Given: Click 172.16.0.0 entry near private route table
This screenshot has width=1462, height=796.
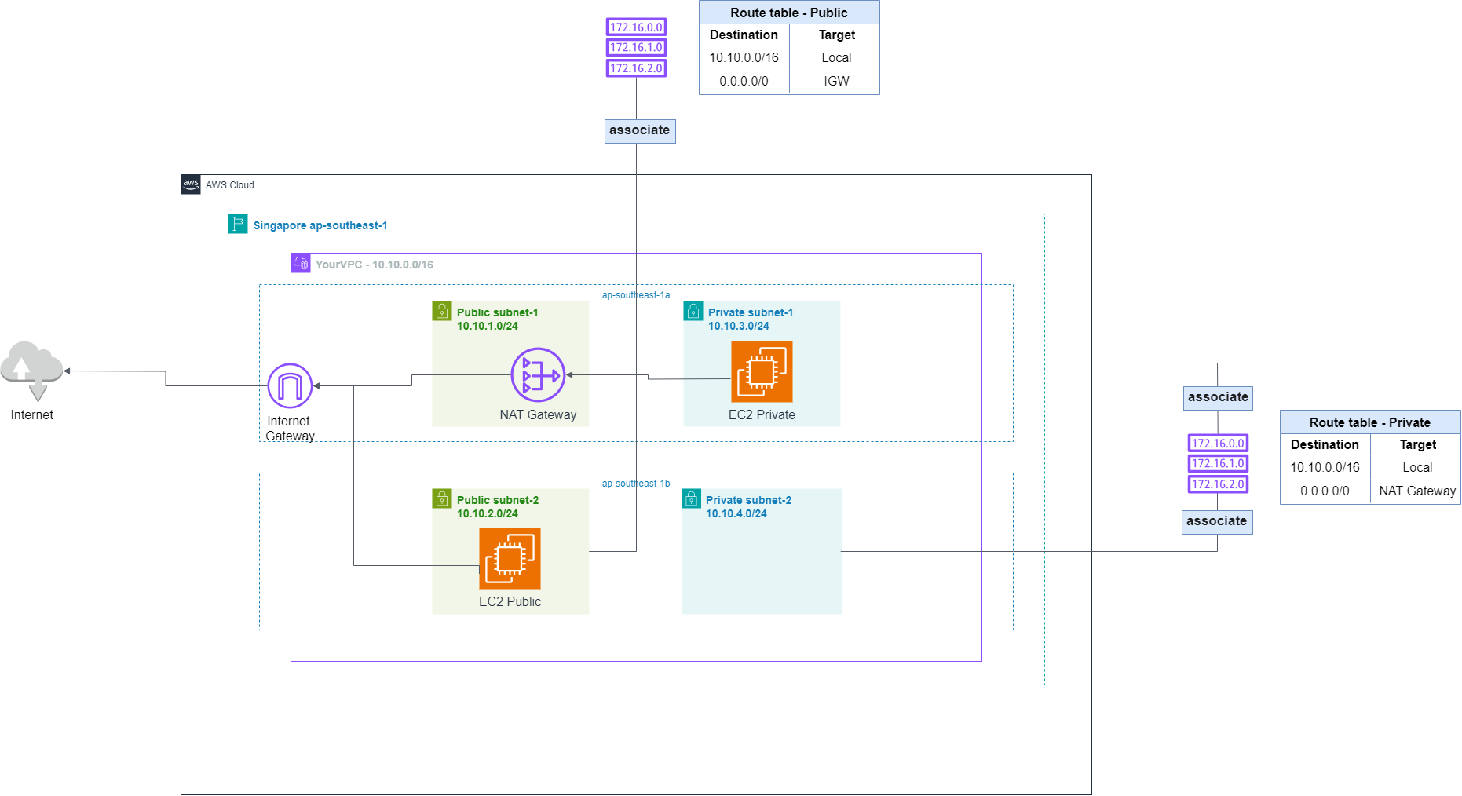Looking at the screenshot, I should click(1218, 444).
